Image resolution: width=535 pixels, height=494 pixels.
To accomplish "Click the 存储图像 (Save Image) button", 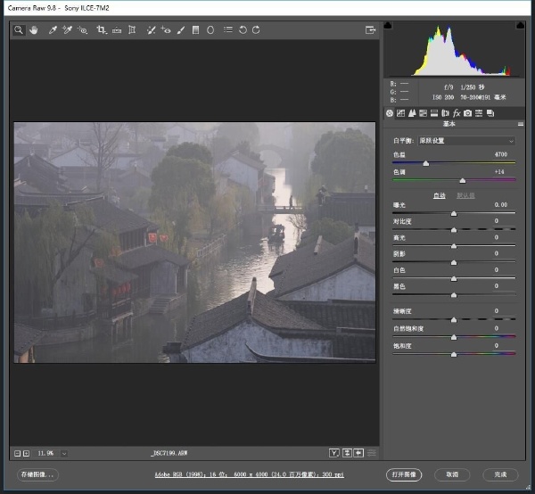I will tap(37, 474).
